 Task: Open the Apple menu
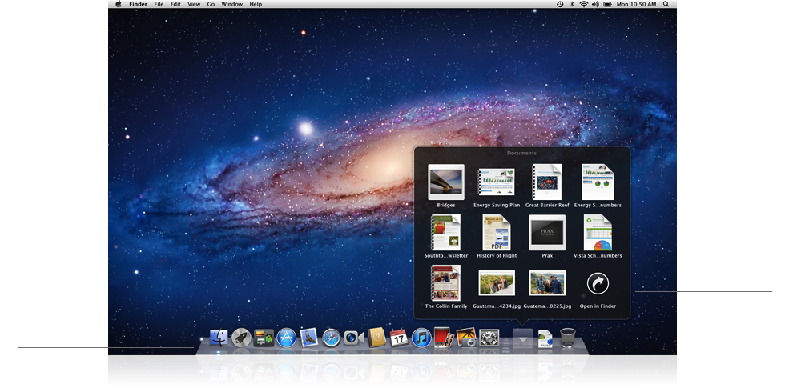(118, 4)
